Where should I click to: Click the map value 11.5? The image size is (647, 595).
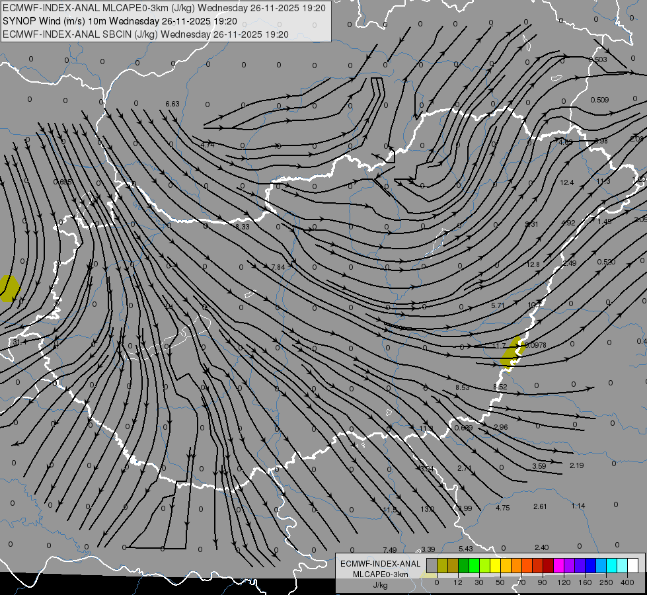[390, 510]
